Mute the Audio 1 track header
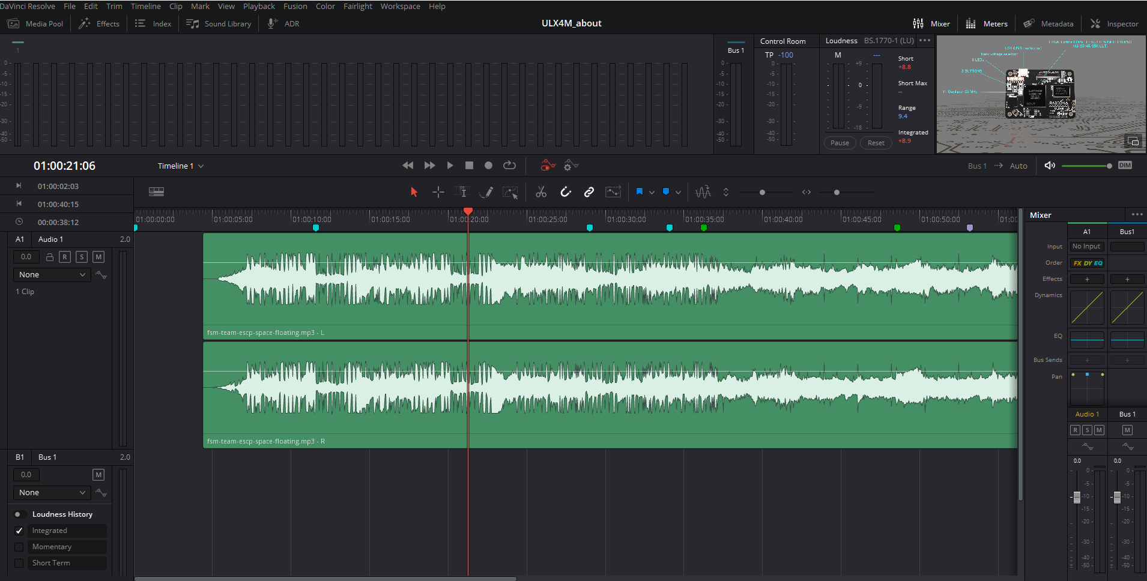 point(98,257)
